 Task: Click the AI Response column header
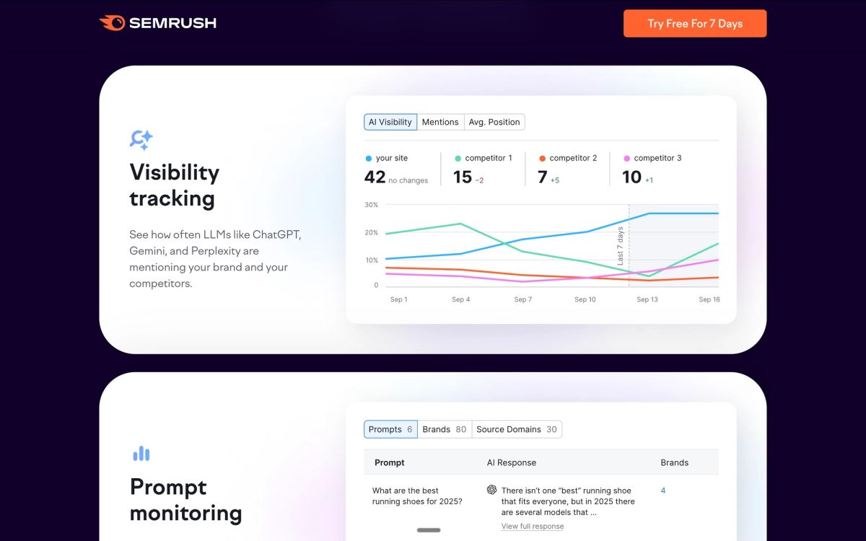[x=512, y=462]
